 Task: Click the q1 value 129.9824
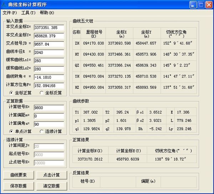92,129
